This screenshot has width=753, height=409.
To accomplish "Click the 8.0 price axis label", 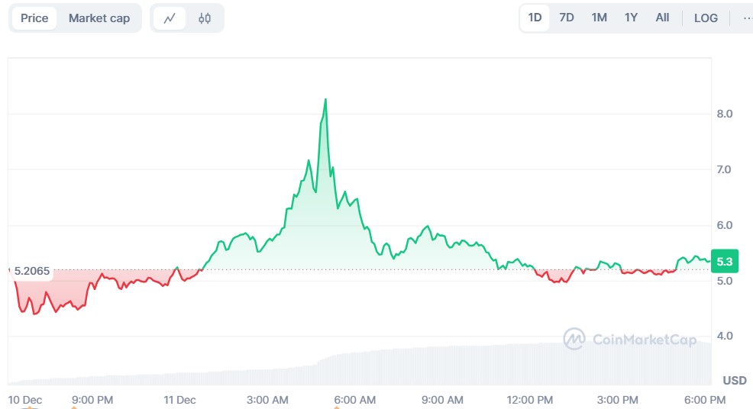I will [x=724, y=114].
